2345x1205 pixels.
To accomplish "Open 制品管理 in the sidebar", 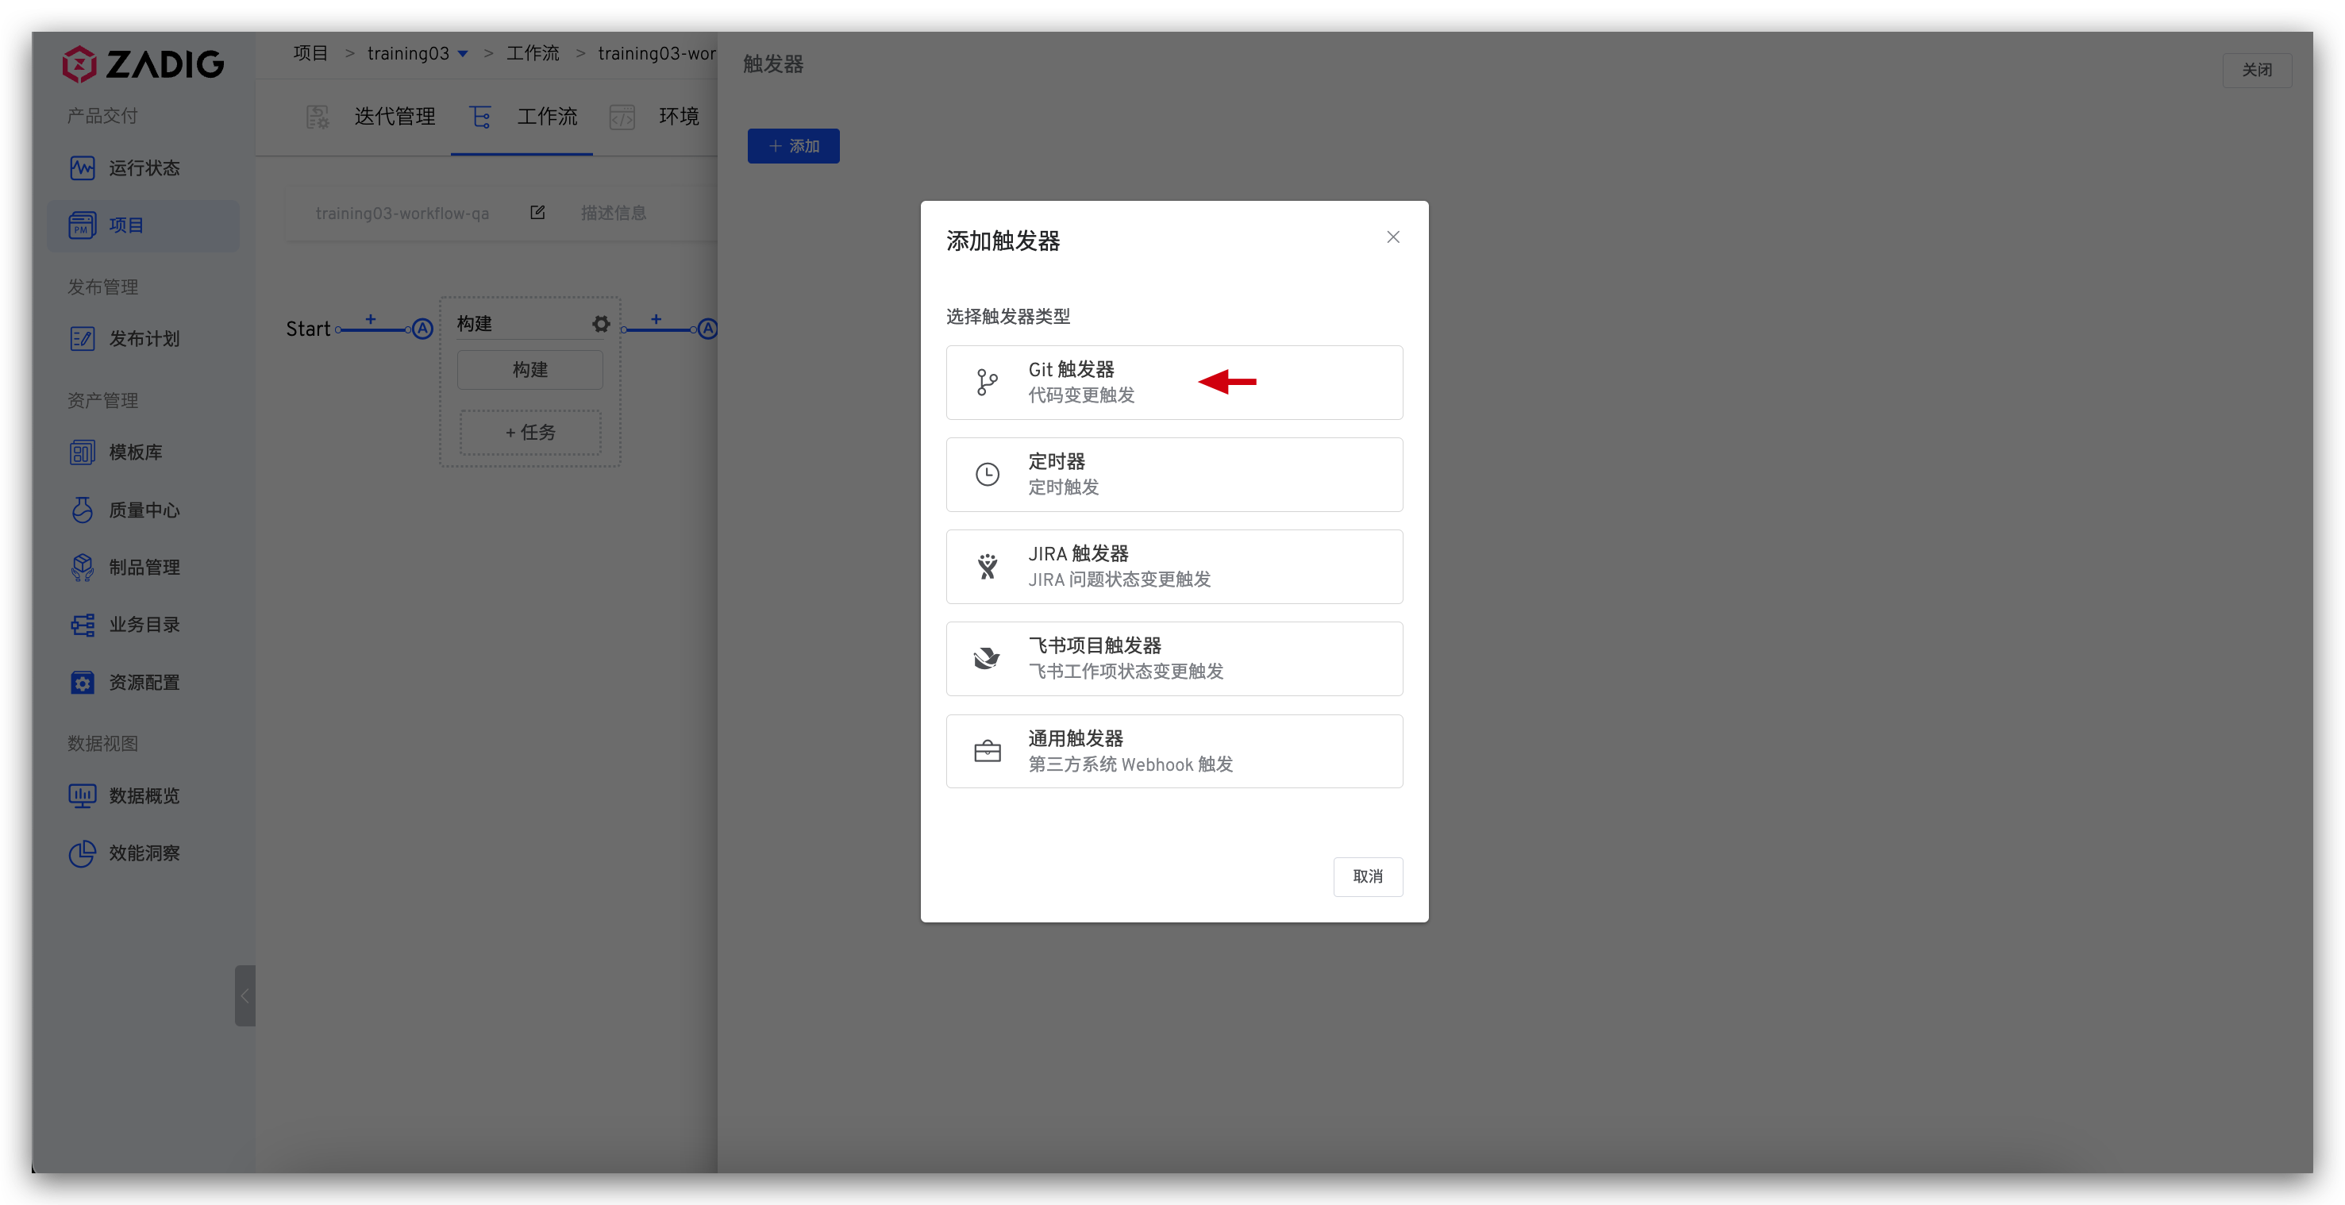I will click(x=143, y=567).
